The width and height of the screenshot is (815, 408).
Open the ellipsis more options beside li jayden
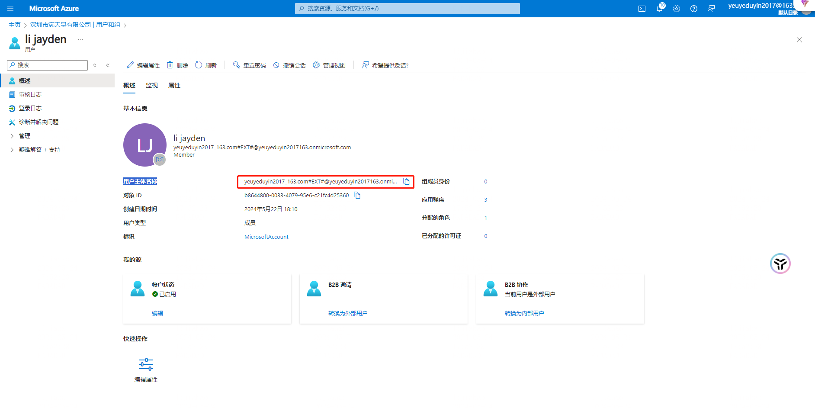point(80,39)
